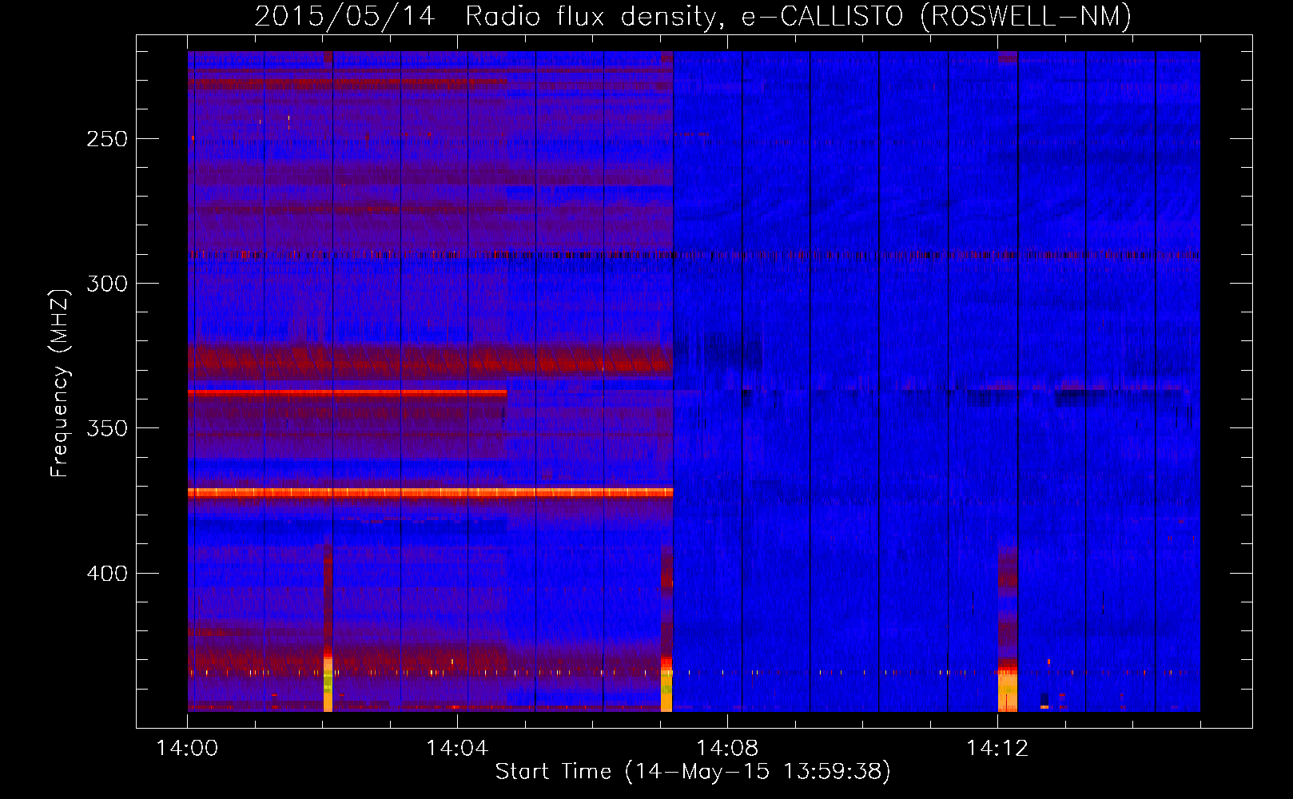
Task: Click the 14:08 time tick label
Action: (x=727, y=748)
